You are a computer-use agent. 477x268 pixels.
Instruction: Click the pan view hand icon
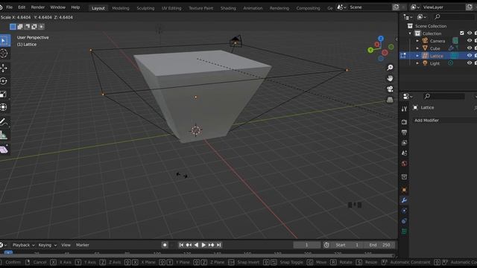click(390, 78)
